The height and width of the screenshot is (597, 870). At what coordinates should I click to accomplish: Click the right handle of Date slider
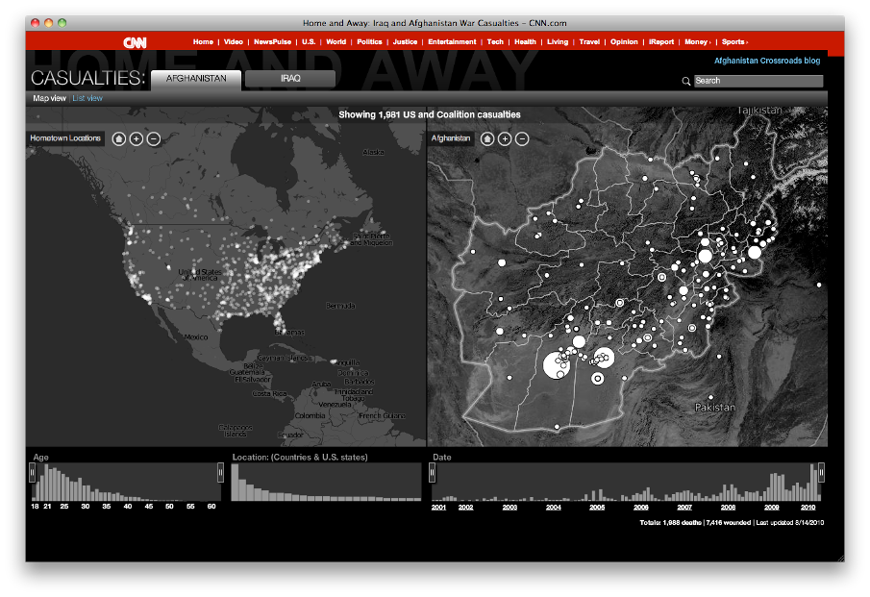[820, 472]
